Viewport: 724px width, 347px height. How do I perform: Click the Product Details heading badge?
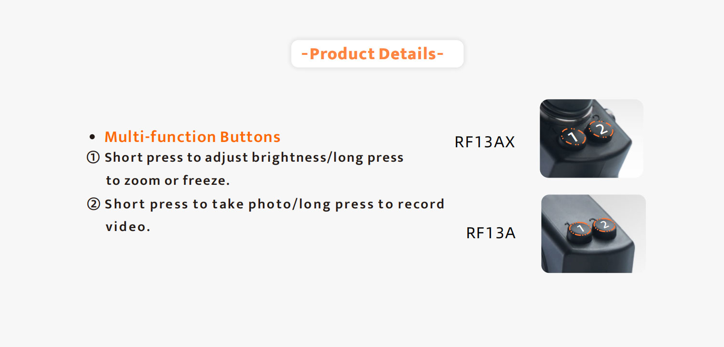377,54
